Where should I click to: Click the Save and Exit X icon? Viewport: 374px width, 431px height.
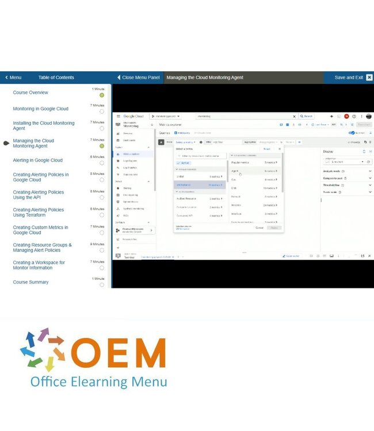(x=369, y=78)
